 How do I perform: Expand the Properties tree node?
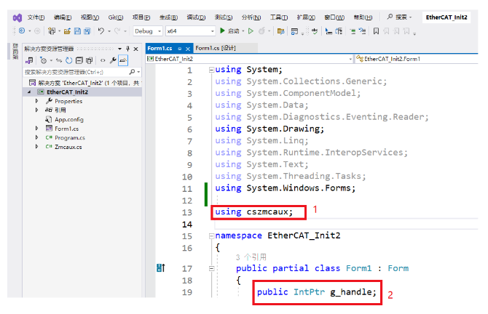pos(36,101)
